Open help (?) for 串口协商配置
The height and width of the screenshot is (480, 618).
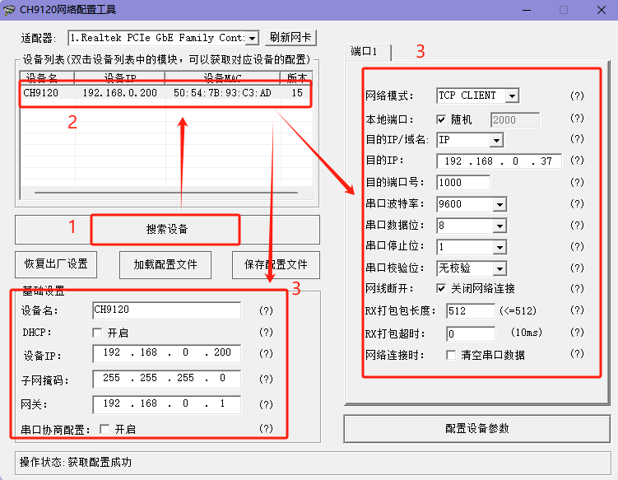point(266,429)
